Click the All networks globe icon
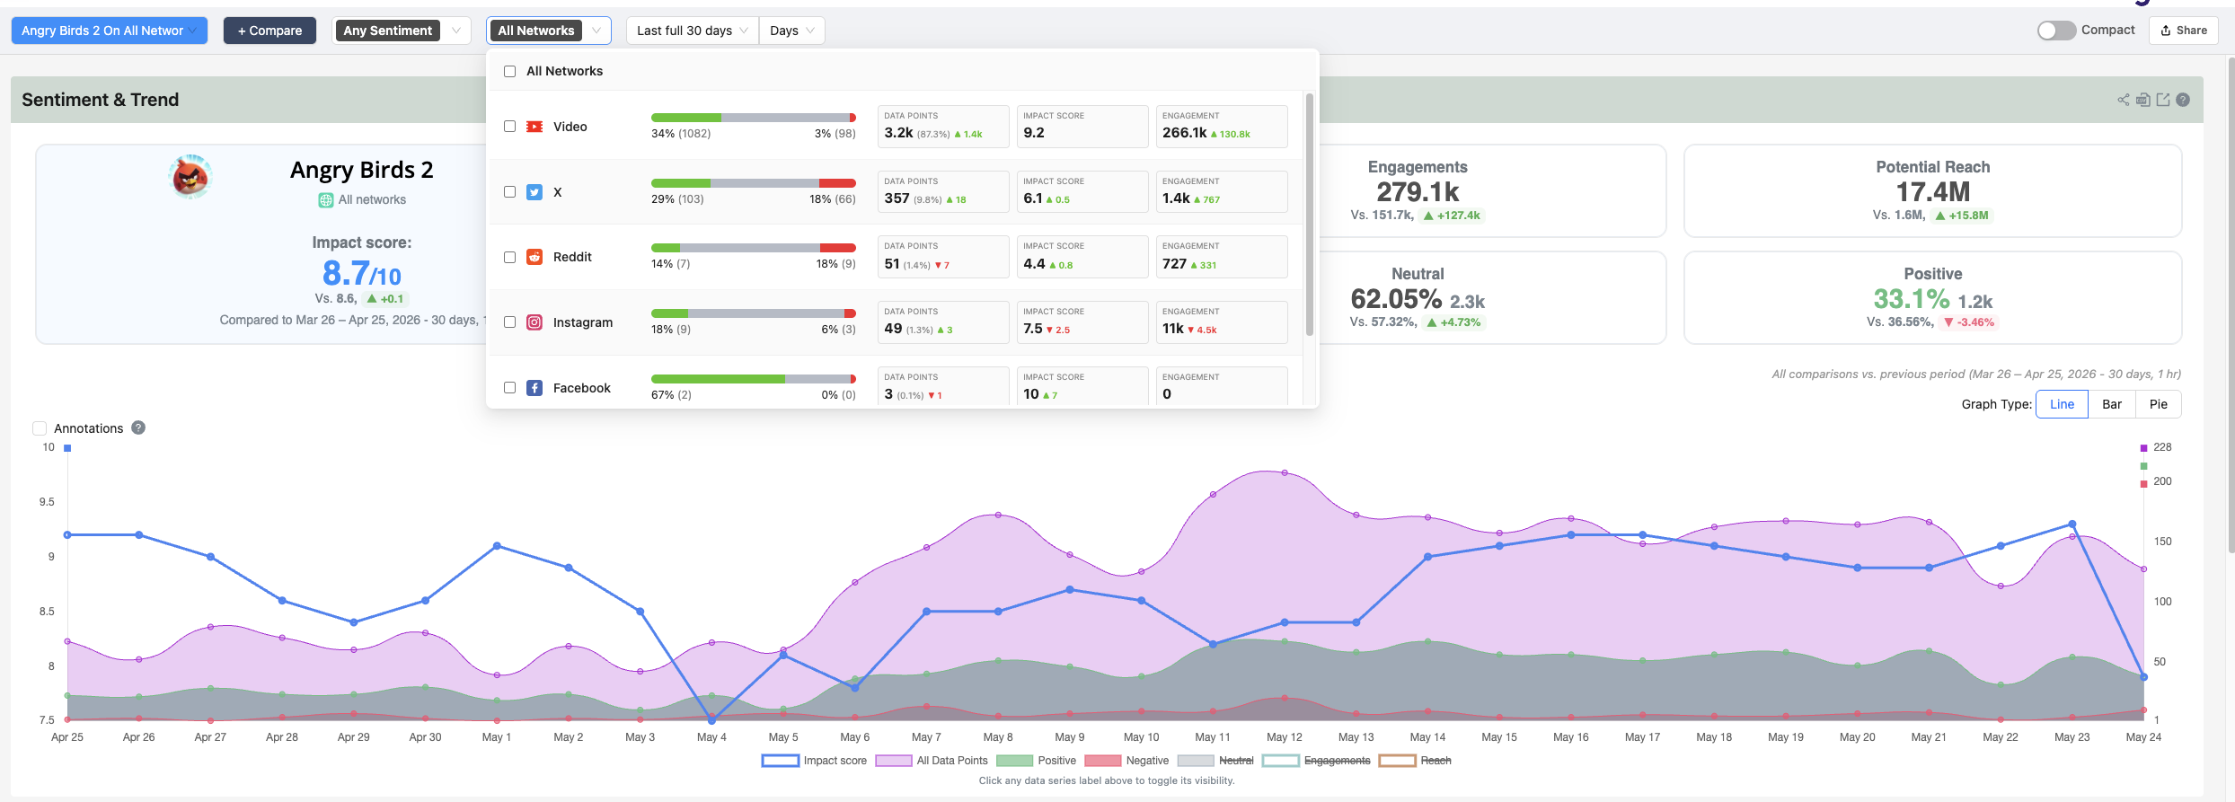Image resolution: width=2235 pixels, height=802 pixels. pyautogui.click(x=326, y=200)
